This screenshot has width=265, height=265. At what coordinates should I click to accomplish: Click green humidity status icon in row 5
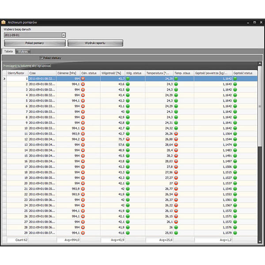tap(128, 100)
